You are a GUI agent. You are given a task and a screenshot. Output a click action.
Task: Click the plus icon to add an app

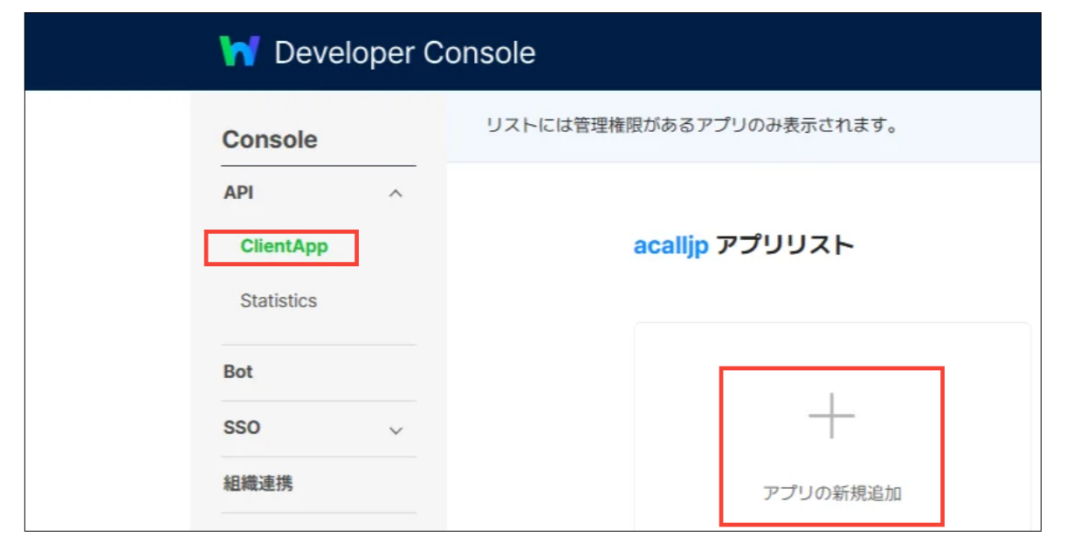coord(831,417)
